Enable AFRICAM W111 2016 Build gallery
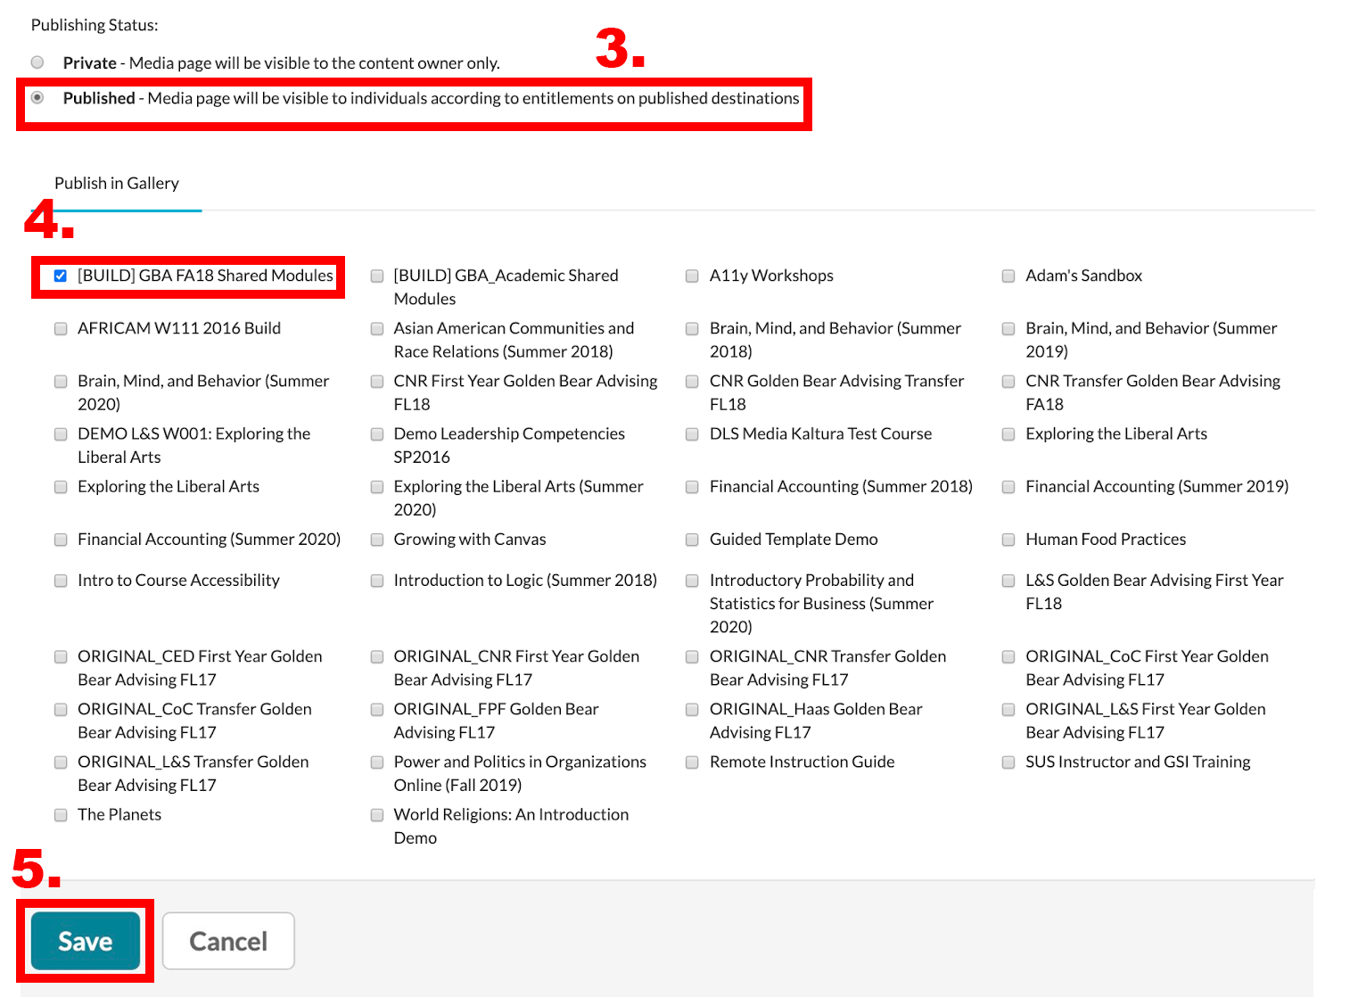This screenshot has height=997, width=1358. click(x=61, y=328)
